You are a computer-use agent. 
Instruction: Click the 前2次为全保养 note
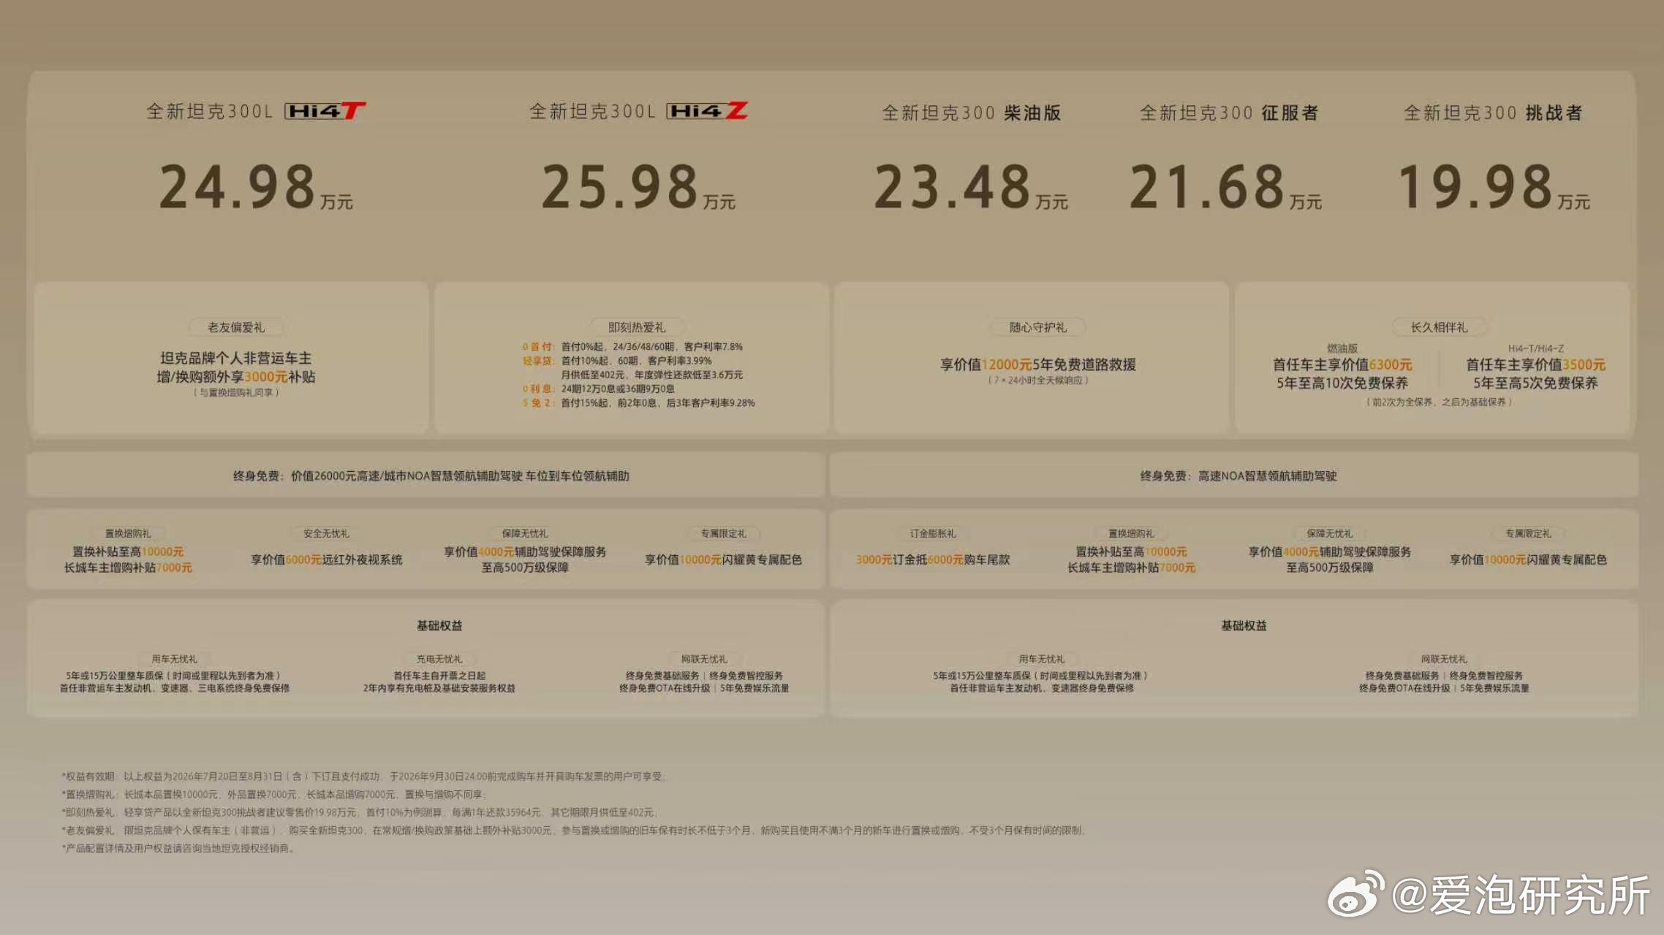[1439, 402]
